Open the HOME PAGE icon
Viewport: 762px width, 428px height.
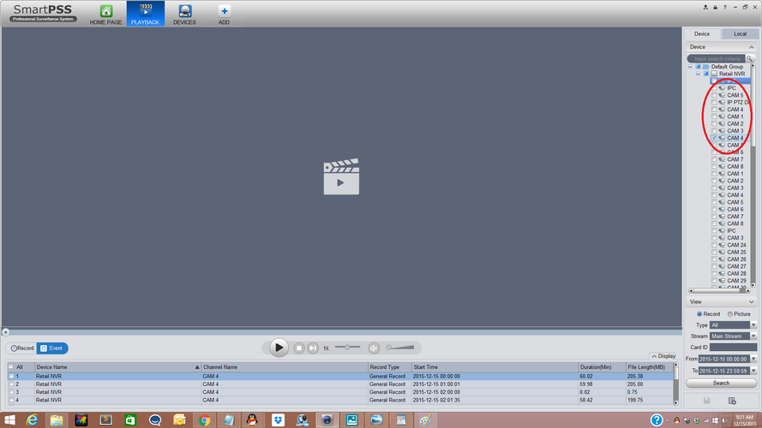(106, 11)
